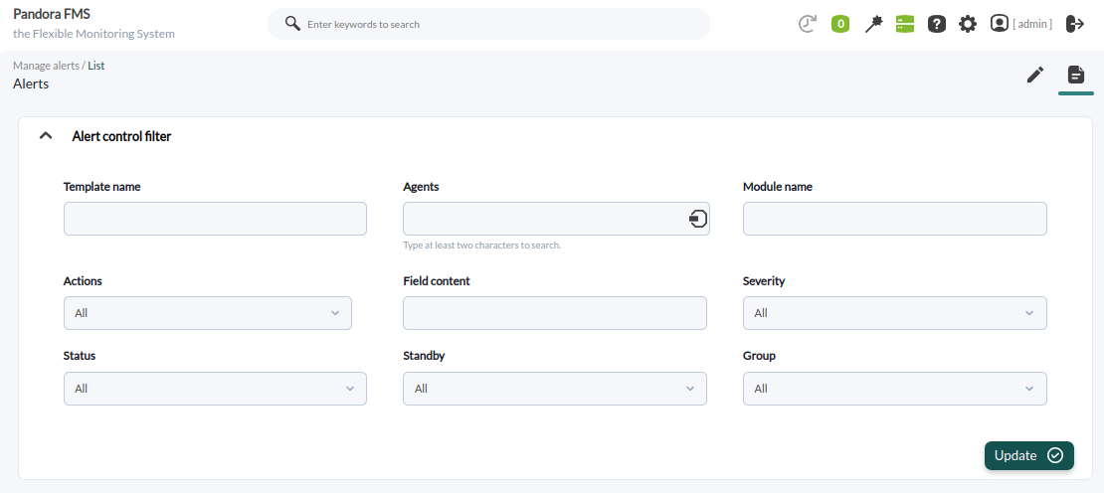This screenshot has height=493, width=1104.
Task: Open the Group dropdown
Action: coord(894,389)
